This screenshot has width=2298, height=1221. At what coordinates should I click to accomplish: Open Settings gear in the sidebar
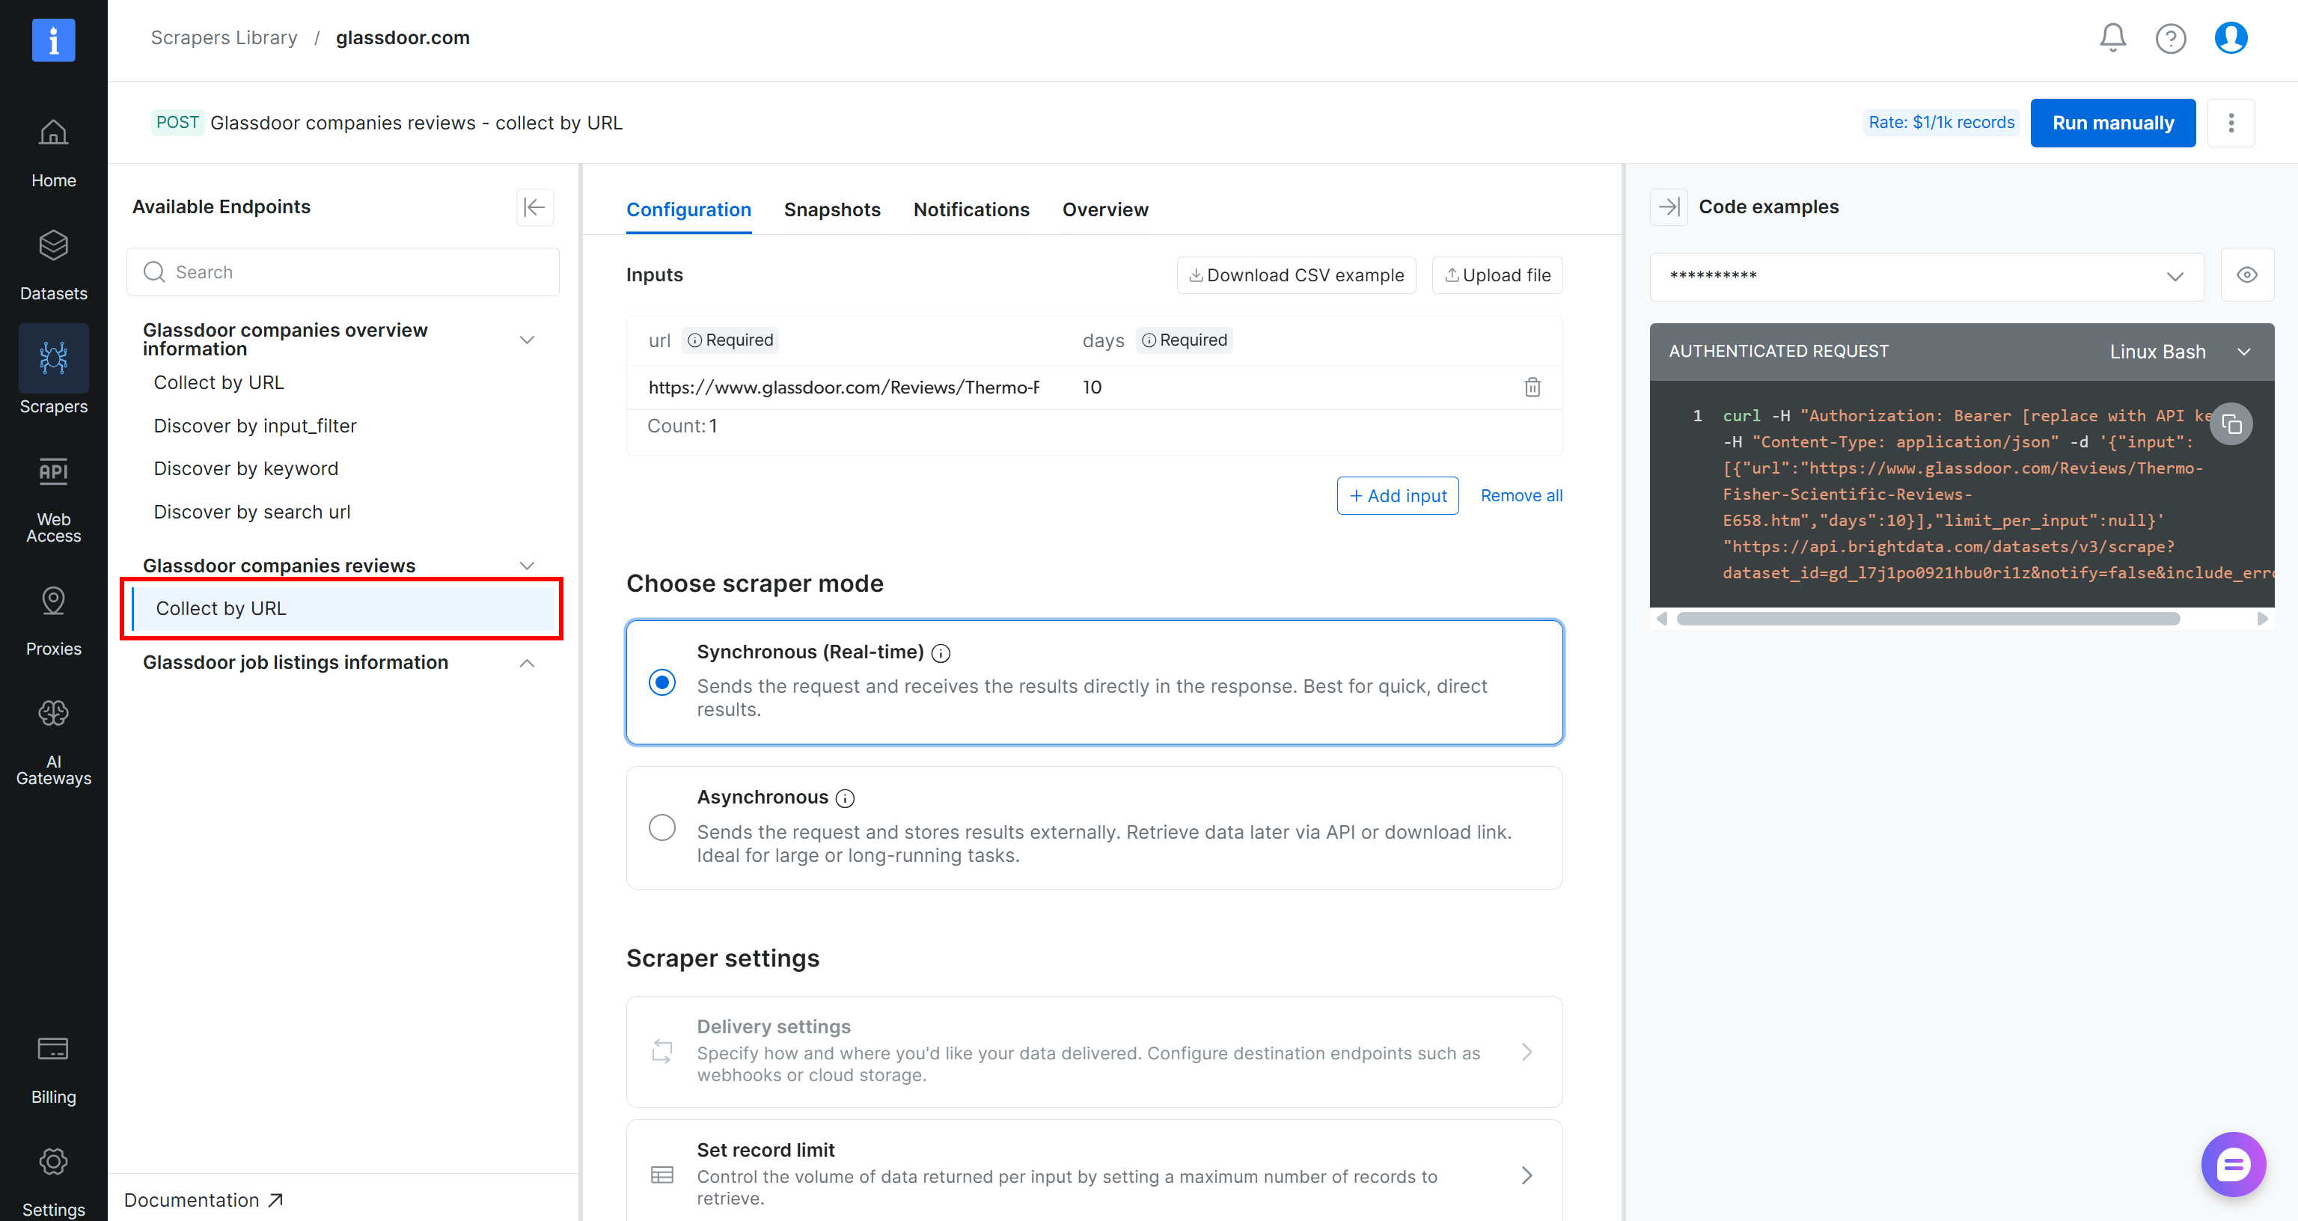pyautogui.click(x=54, y=1182)
